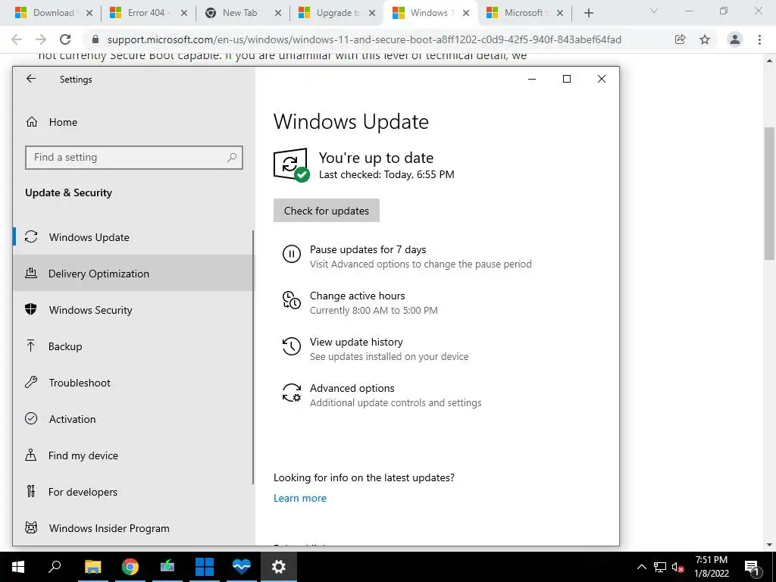Open Troubleshoot settings page
776x582 pixels.
coord(133,383)
